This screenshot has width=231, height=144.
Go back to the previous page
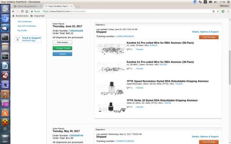pyautogui.click(x=13, y=11)
